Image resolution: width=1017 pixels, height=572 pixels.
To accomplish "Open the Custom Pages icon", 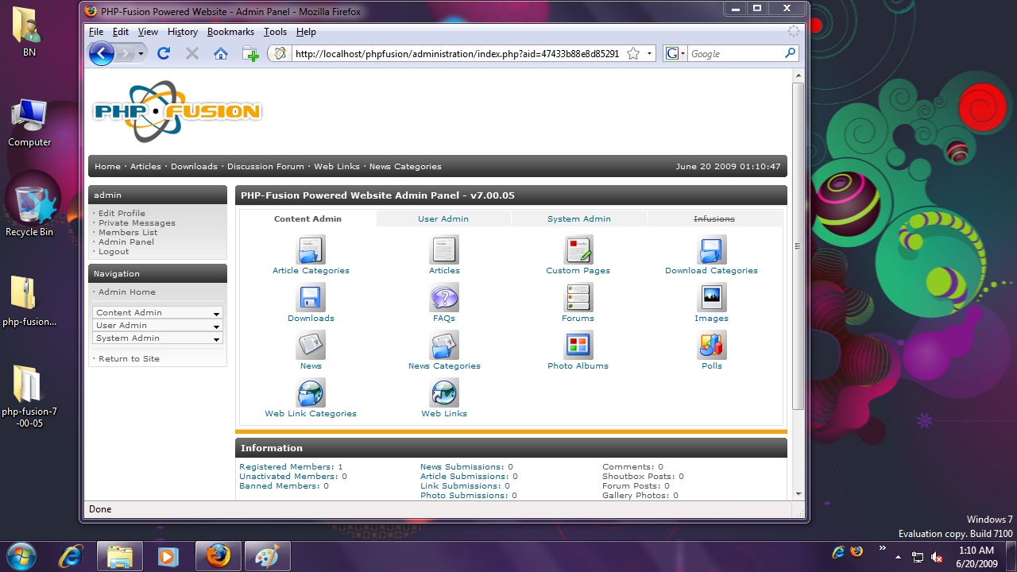I will [x=578, y=250].
